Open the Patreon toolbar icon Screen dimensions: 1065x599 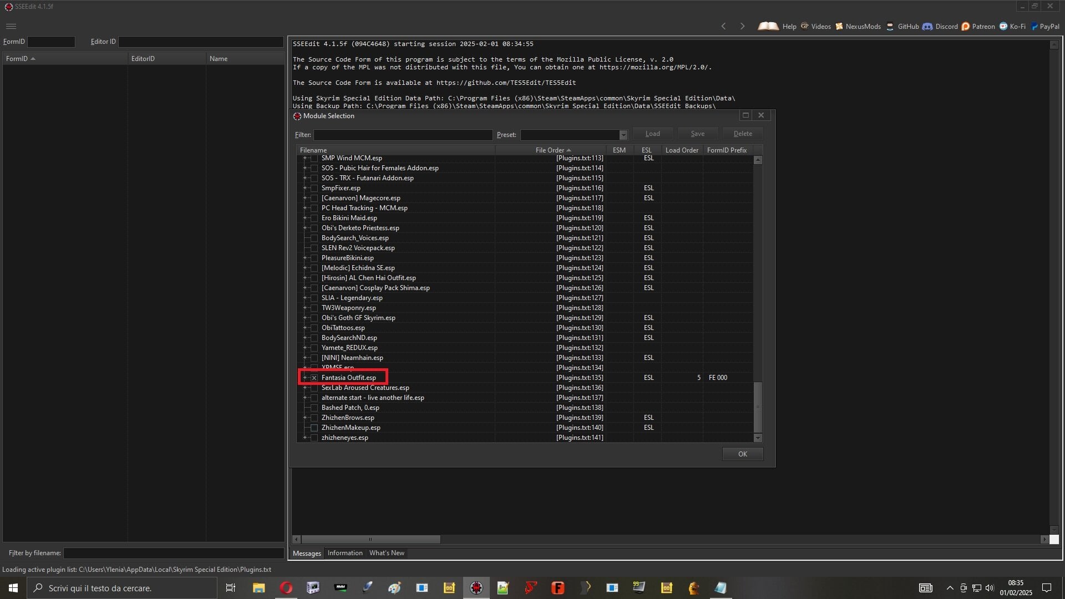click(x=966, y=26)
